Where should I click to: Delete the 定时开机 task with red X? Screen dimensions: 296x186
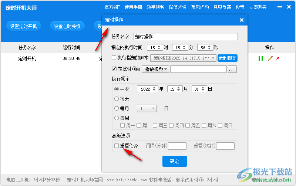point(278,58)
